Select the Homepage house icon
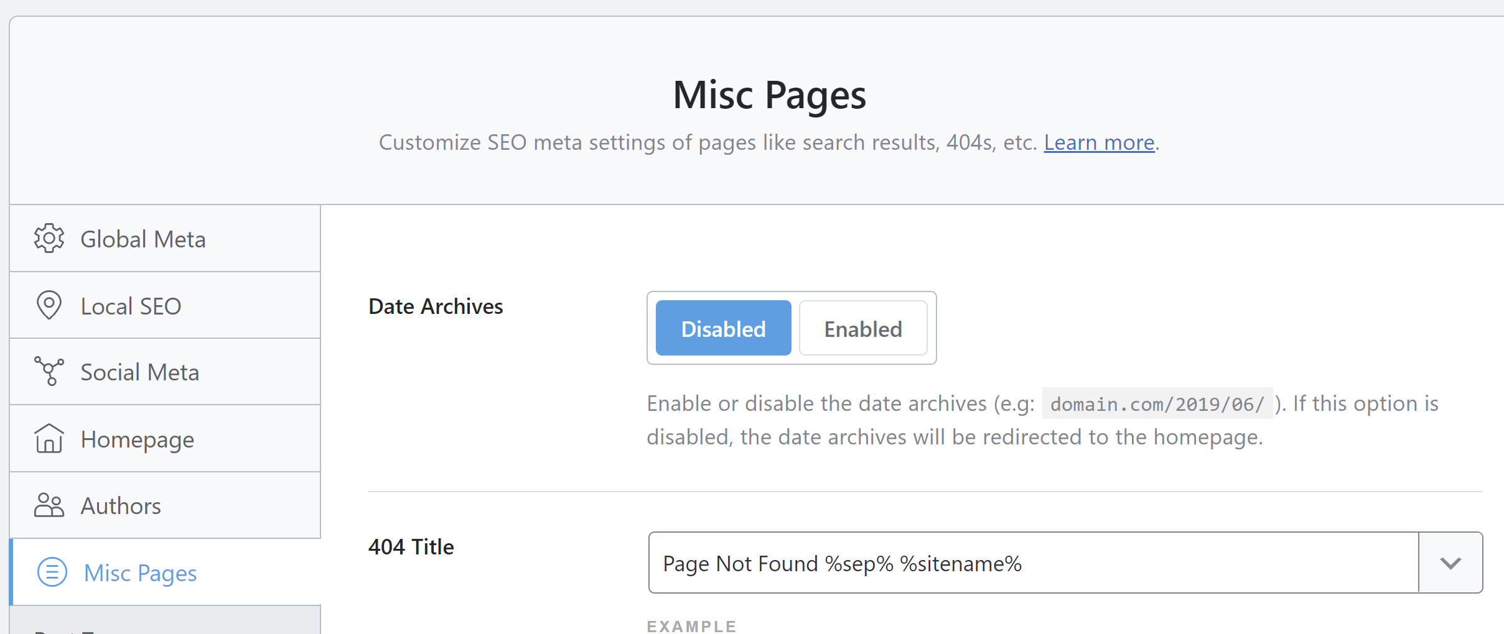 click(50, 438)
